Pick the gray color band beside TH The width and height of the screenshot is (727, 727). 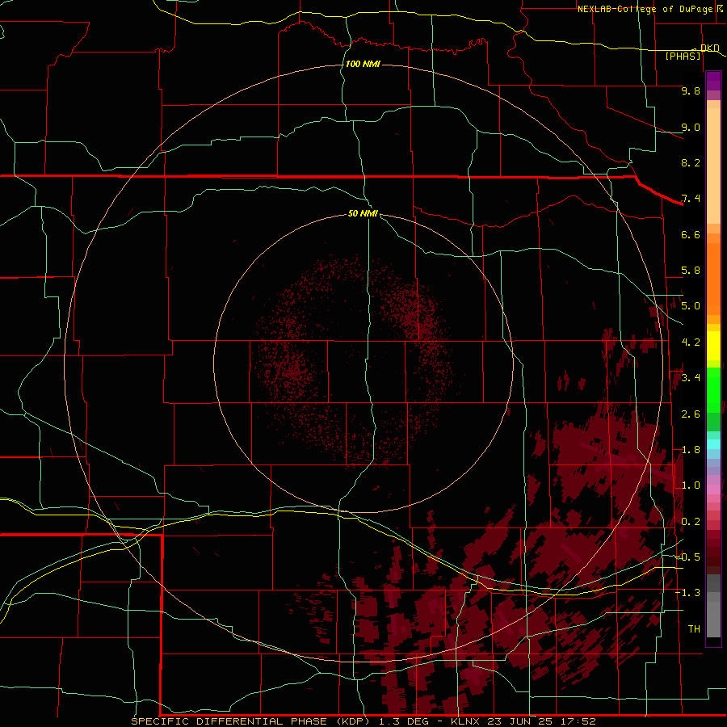pyautogui.click(x=713, y=620)
